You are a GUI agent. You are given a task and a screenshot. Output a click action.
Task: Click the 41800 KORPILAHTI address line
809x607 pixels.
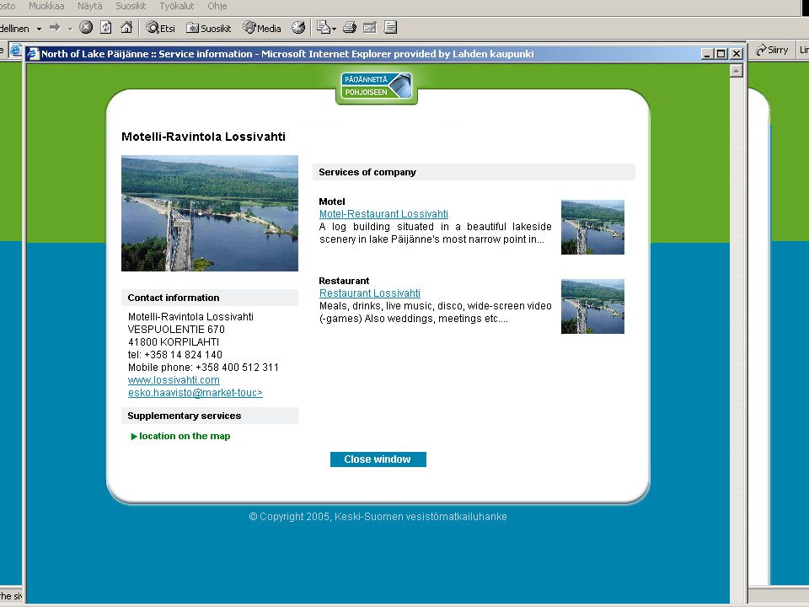174,342
